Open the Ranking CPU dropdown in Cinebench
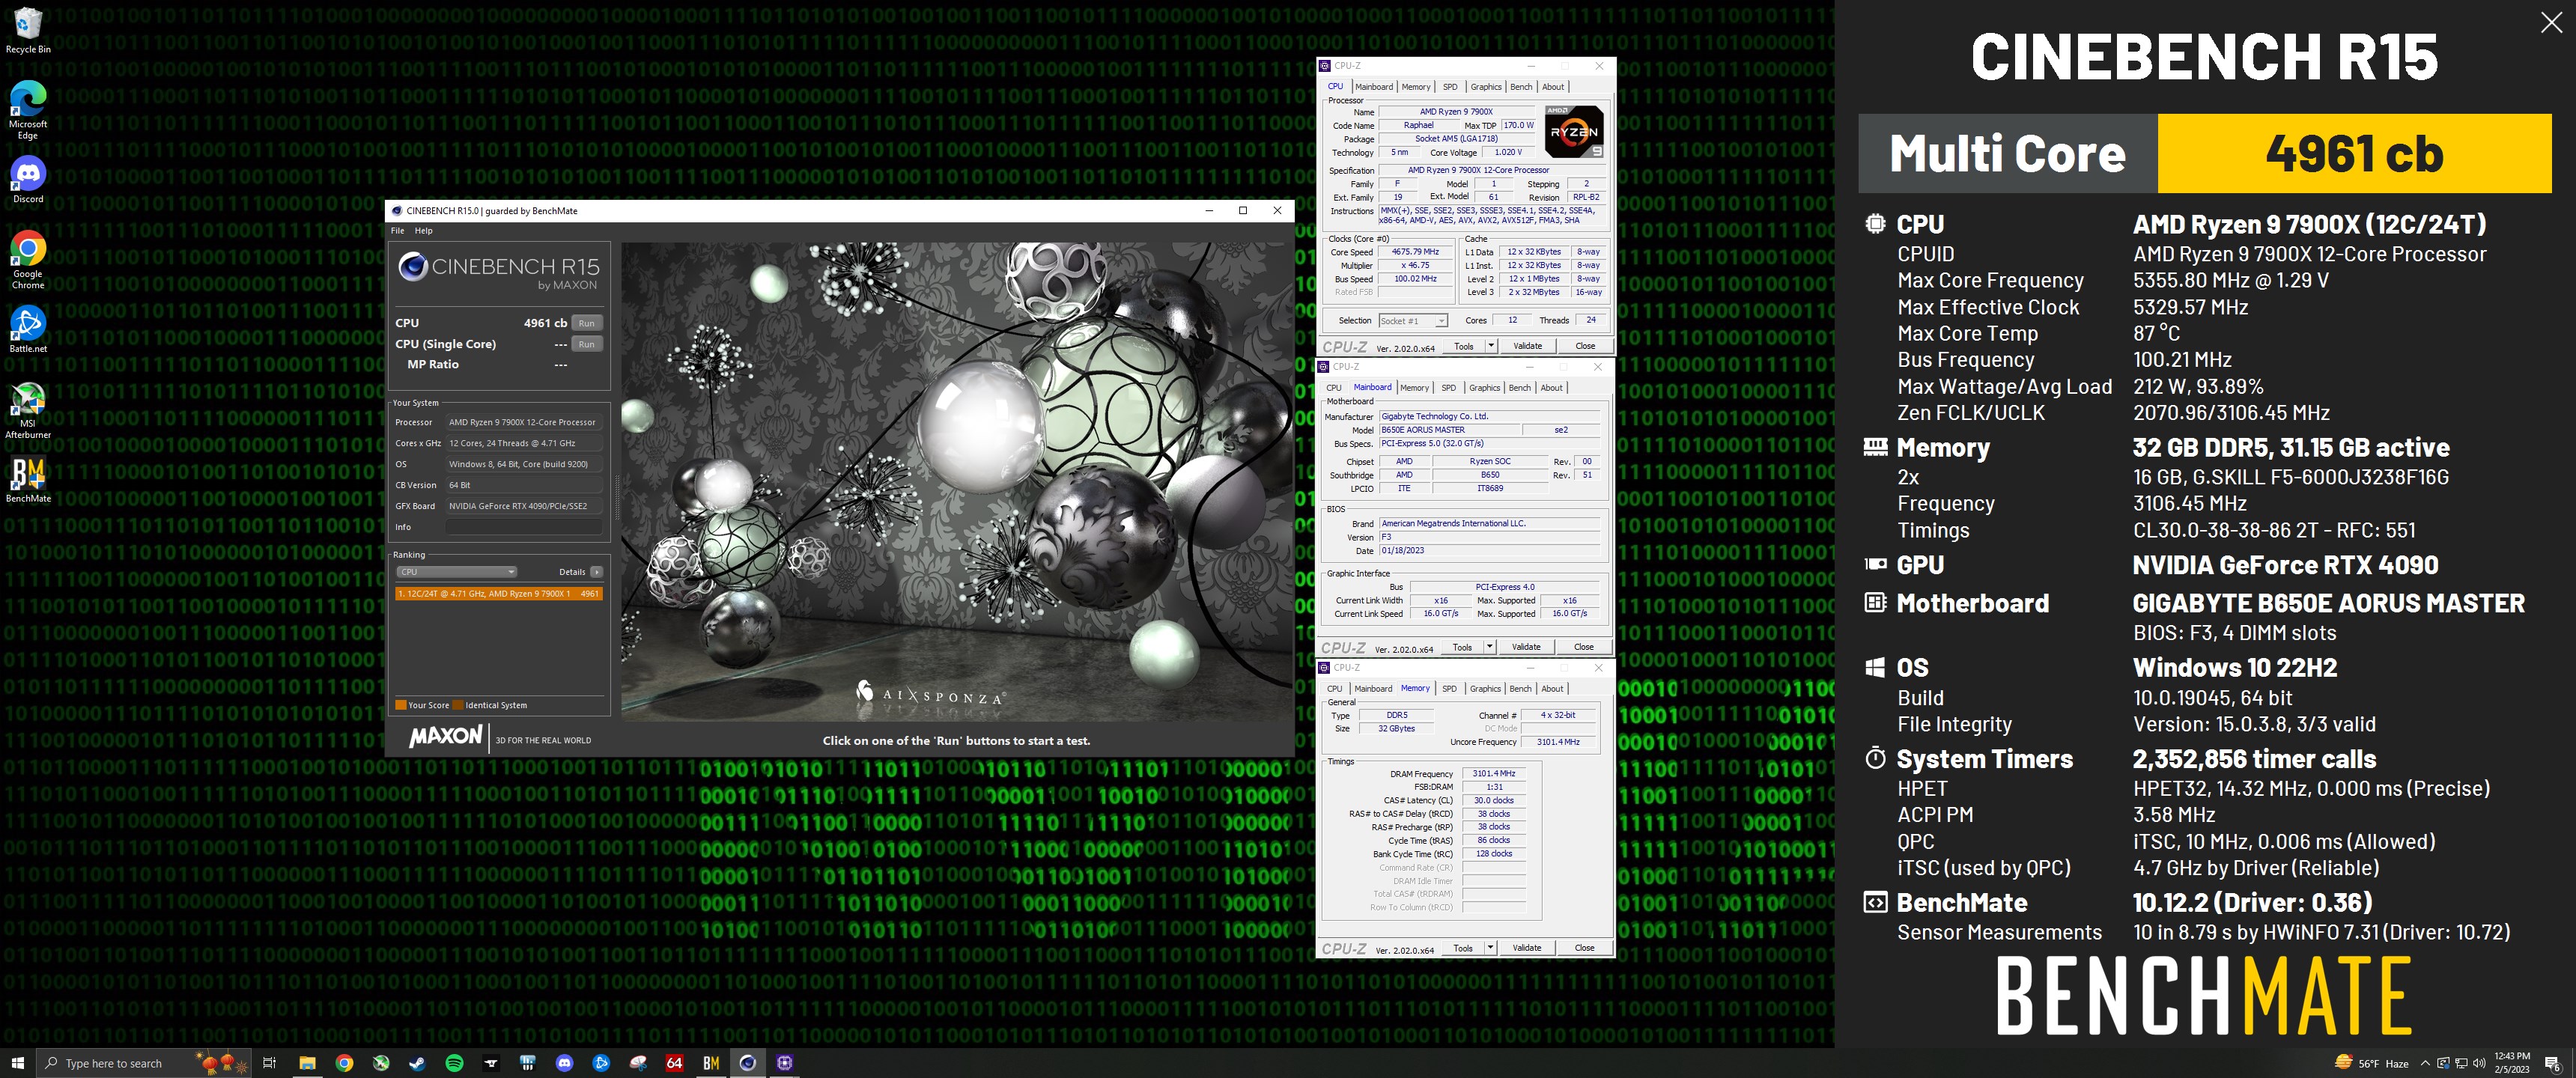This screenshot has height=1078, width=2576. (x=457, y=572)
